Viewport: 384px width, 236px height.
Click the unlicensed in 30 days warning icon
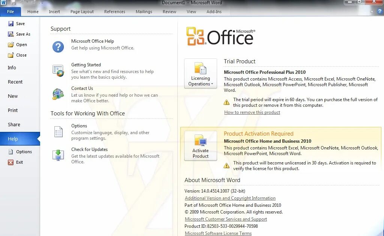coord(226,166)
